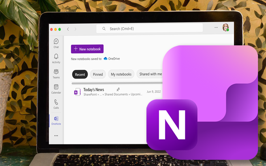The height and width of the screenshot is (166, 266).
Task: Click inside the Search (Cmd+E) field
Action: [x=149, y=28]
